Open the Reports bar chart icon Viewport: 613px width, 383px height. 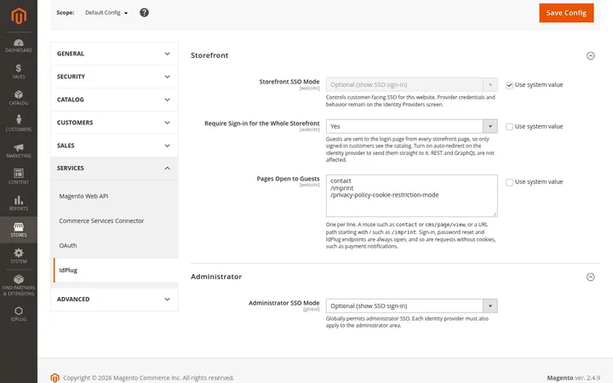coord(19,203)
